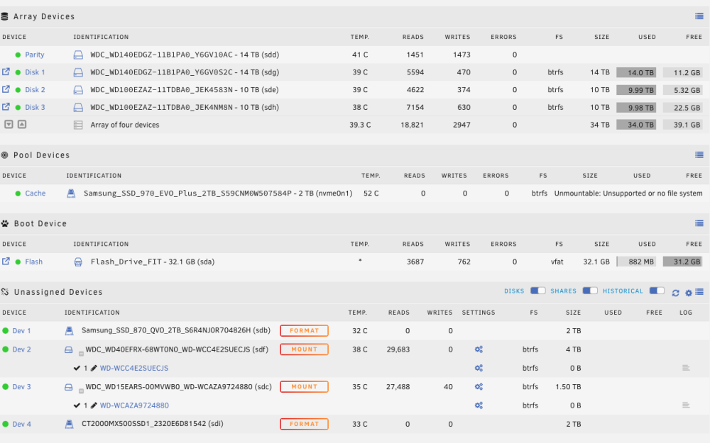Click FORMAT button for Samsung SSD 870 QVO
Image resolution: width=710 pixels, height=443 pixels.
click(305, 330)
